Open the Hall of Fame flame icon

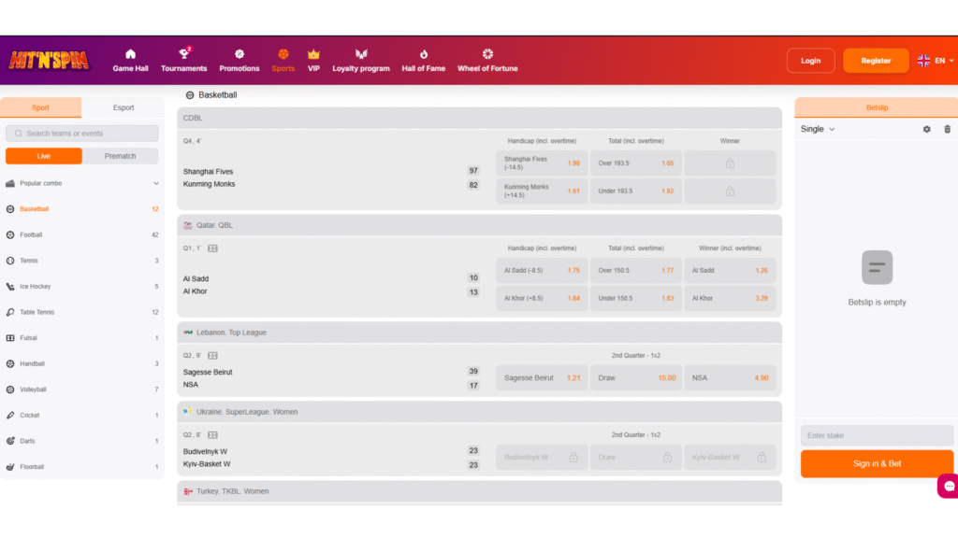(423, 54)
